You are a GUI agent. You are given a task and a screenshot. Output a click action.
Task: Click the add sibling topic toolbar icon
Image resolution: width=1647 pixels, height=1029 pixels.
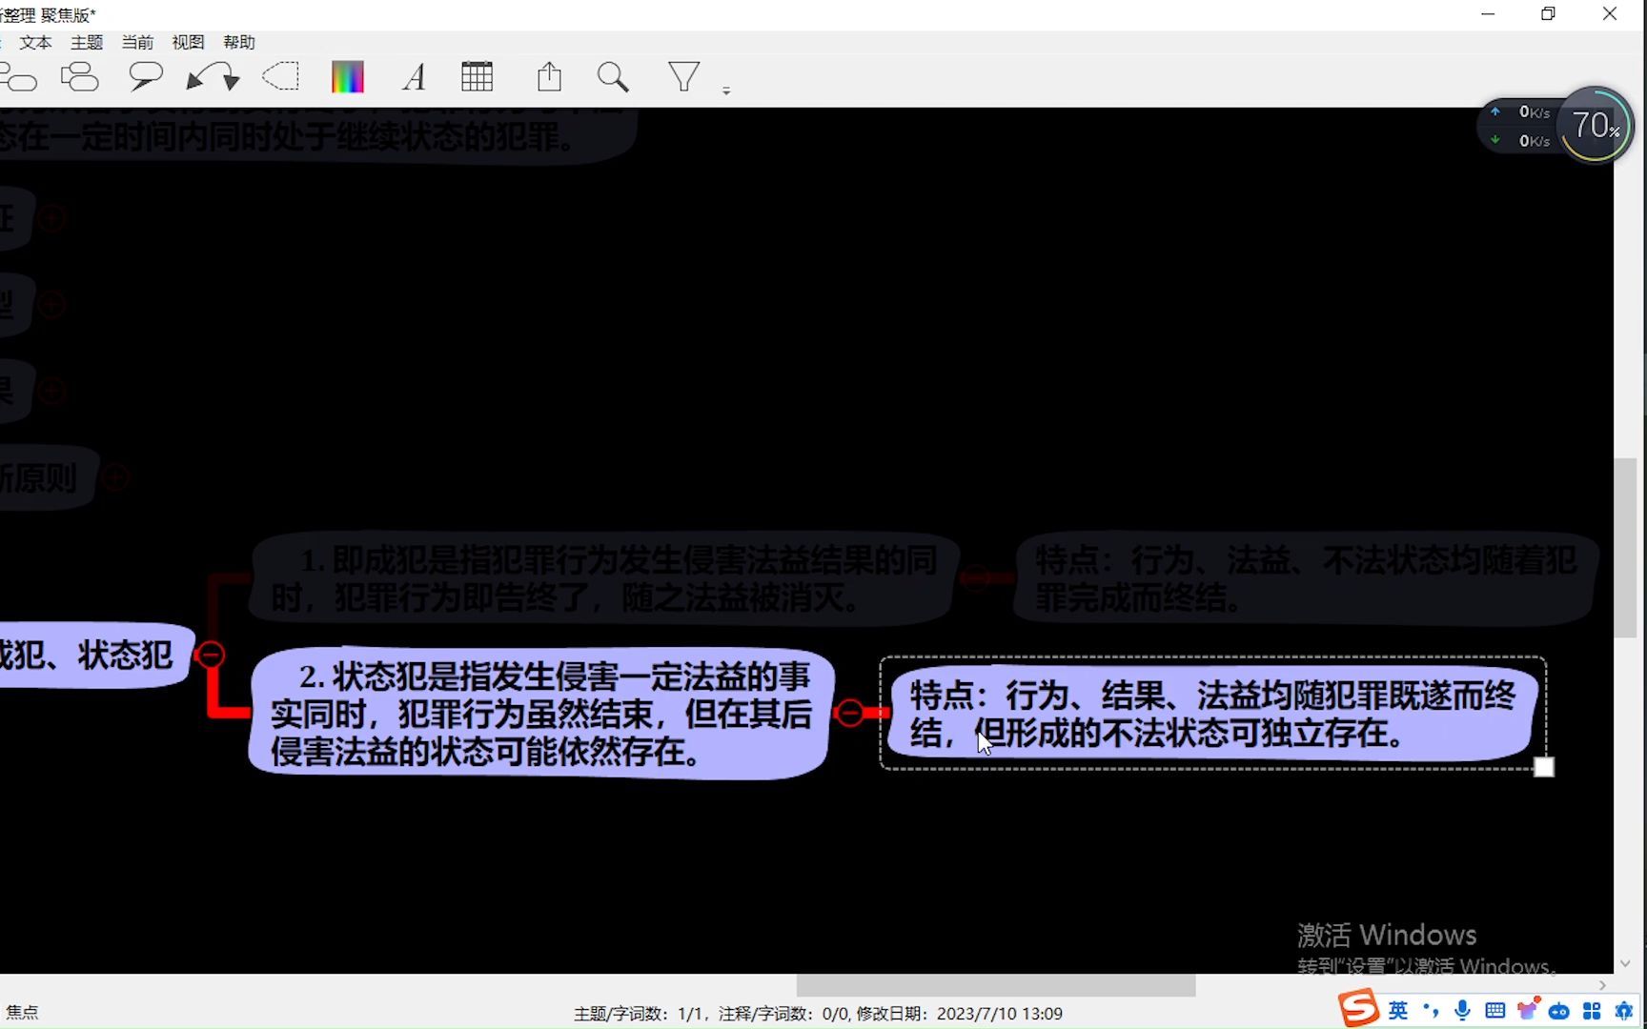79,77
